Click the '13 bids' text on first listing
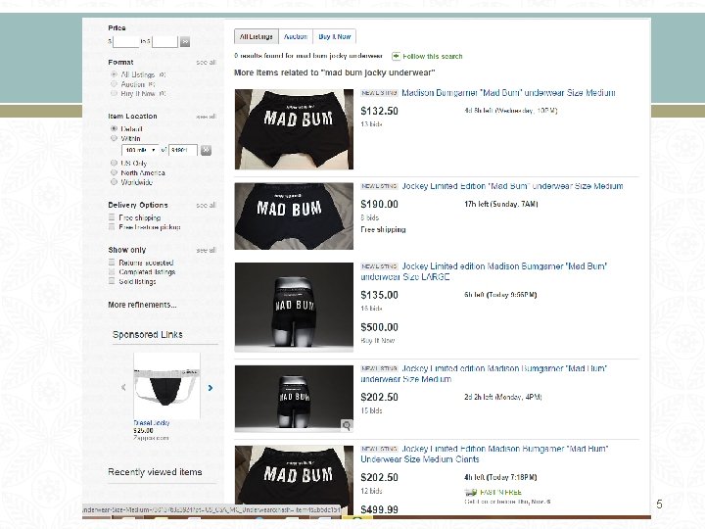This screenshot has width=705, height=529. point(371,124)
